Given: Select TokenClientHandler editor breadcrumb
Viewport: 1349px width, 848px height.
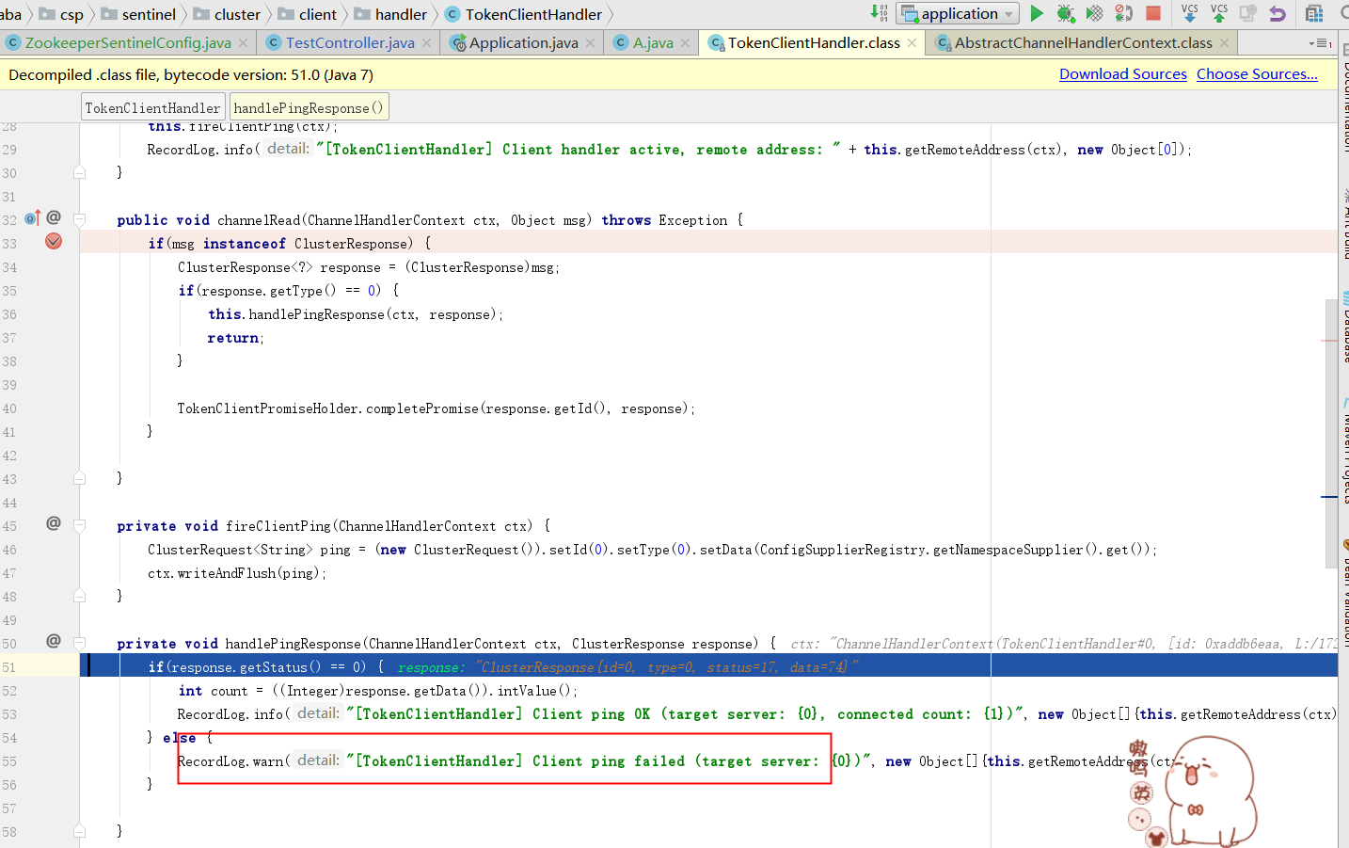Looking at the screenshot, I should coord(152,107).
